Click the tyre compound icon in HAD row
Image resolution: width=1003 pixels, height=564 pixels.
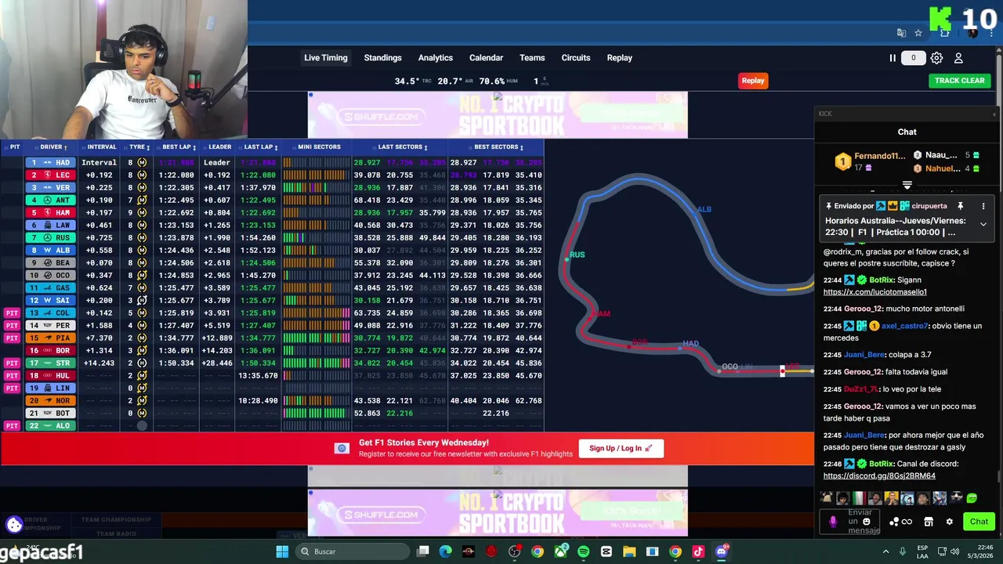coord(142,162)
